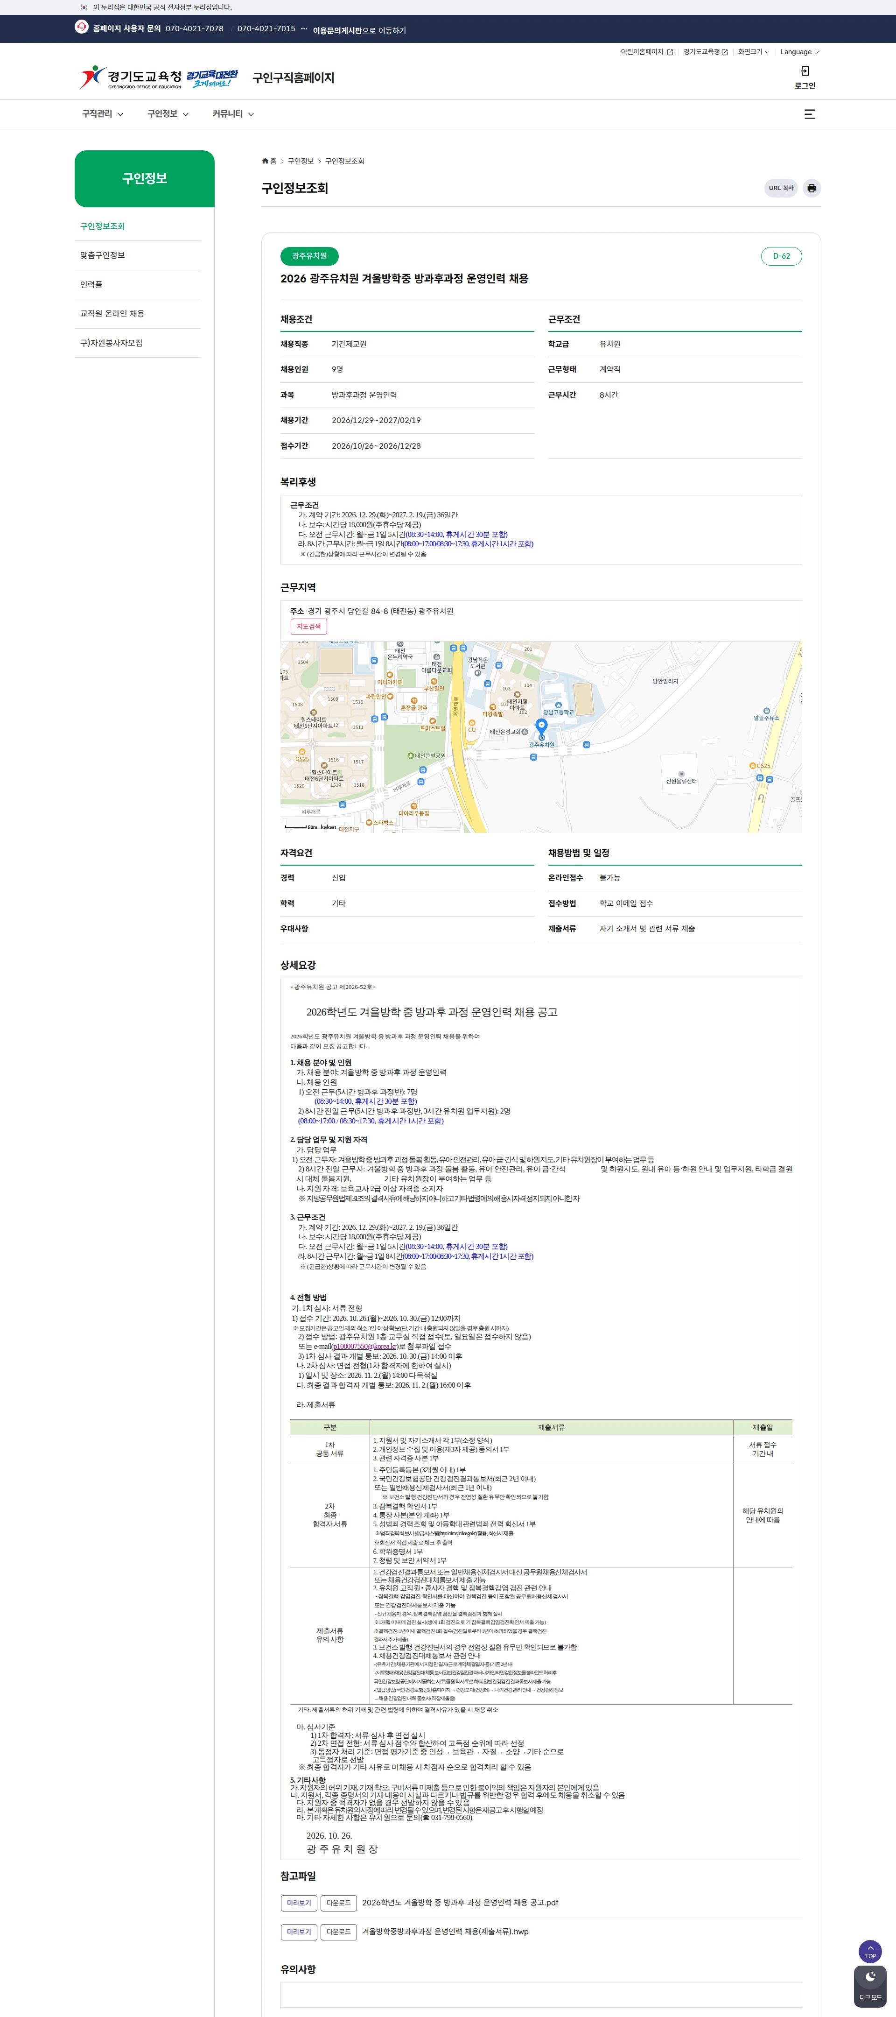Open 화면크기 dropdown
This screenshot has height=2017, width=896.
coord(754,52)
